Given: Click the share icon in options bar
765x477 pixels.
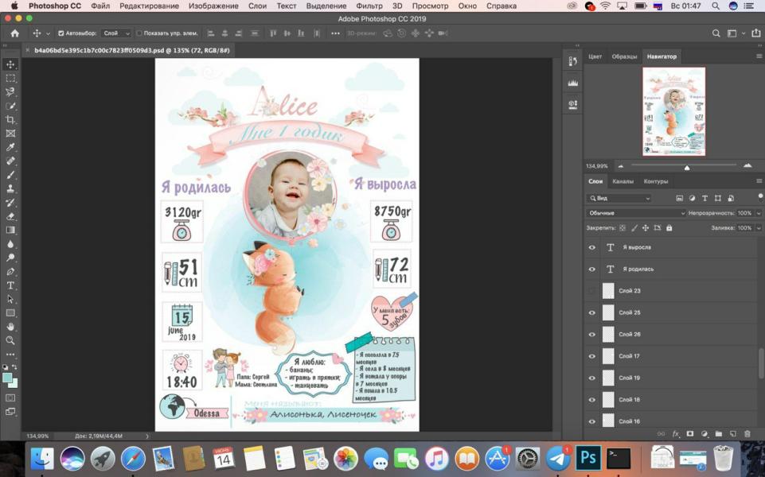Looking at the screenshot, I should pos(755,33).
